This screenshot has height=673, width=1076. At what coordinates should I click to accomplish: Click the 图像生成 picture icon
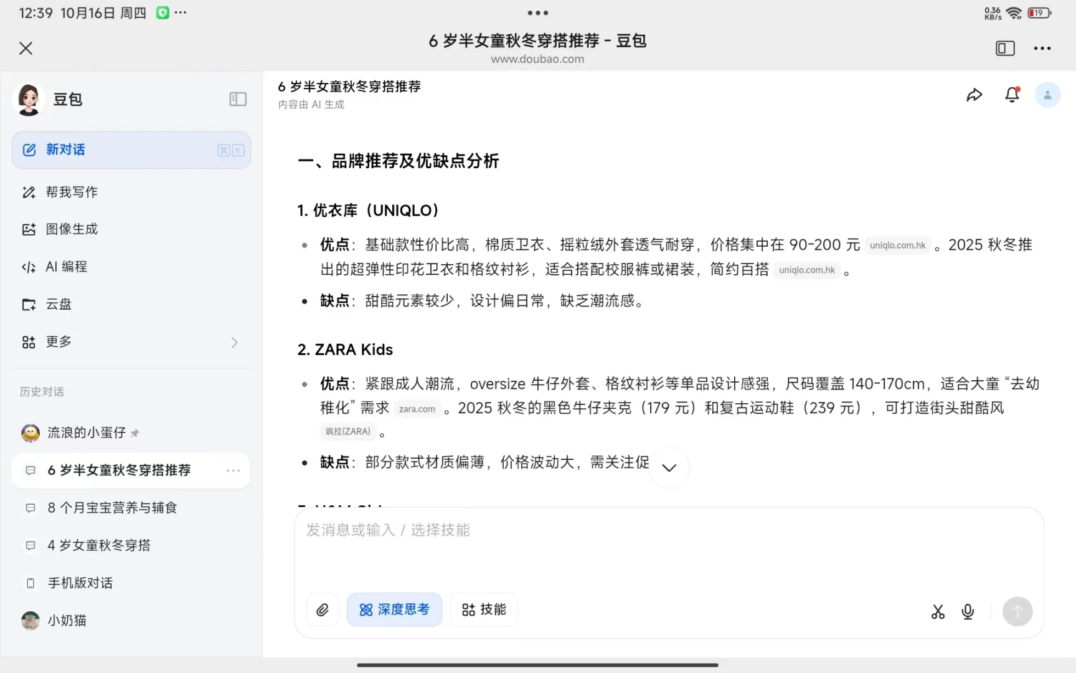(x=29, y=230)
